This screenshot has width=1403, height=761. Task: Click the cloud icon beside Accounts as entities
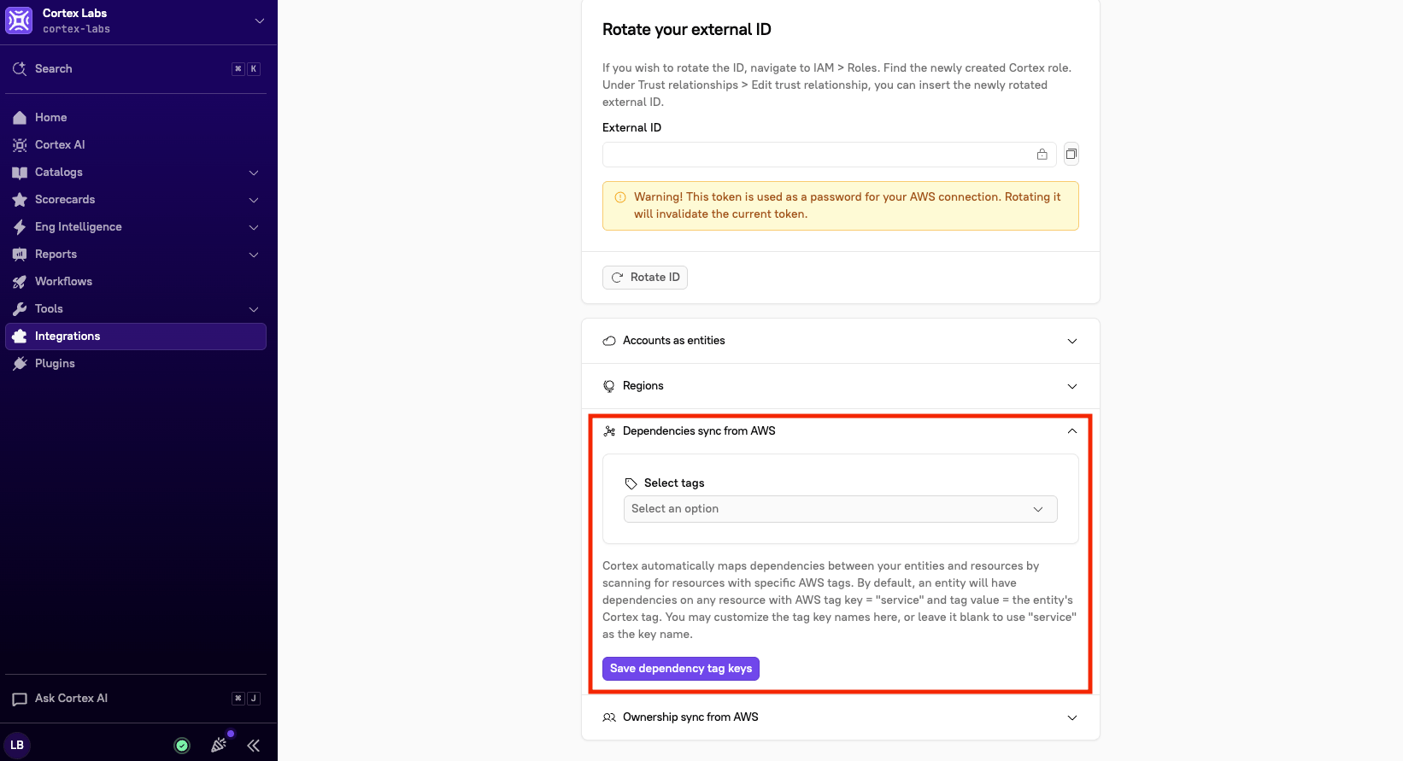(609, 341)
